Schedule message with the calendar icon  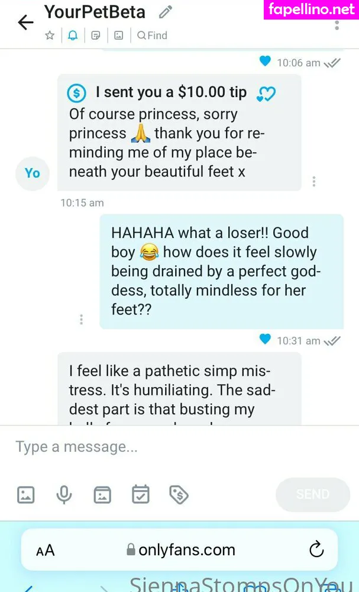click(140, 494)
